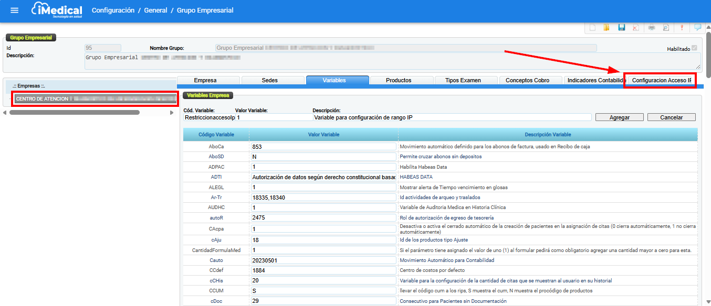This screenshot has height=306, width=711.
Task: Click the delete document red X icon
Action: [635, 28]
